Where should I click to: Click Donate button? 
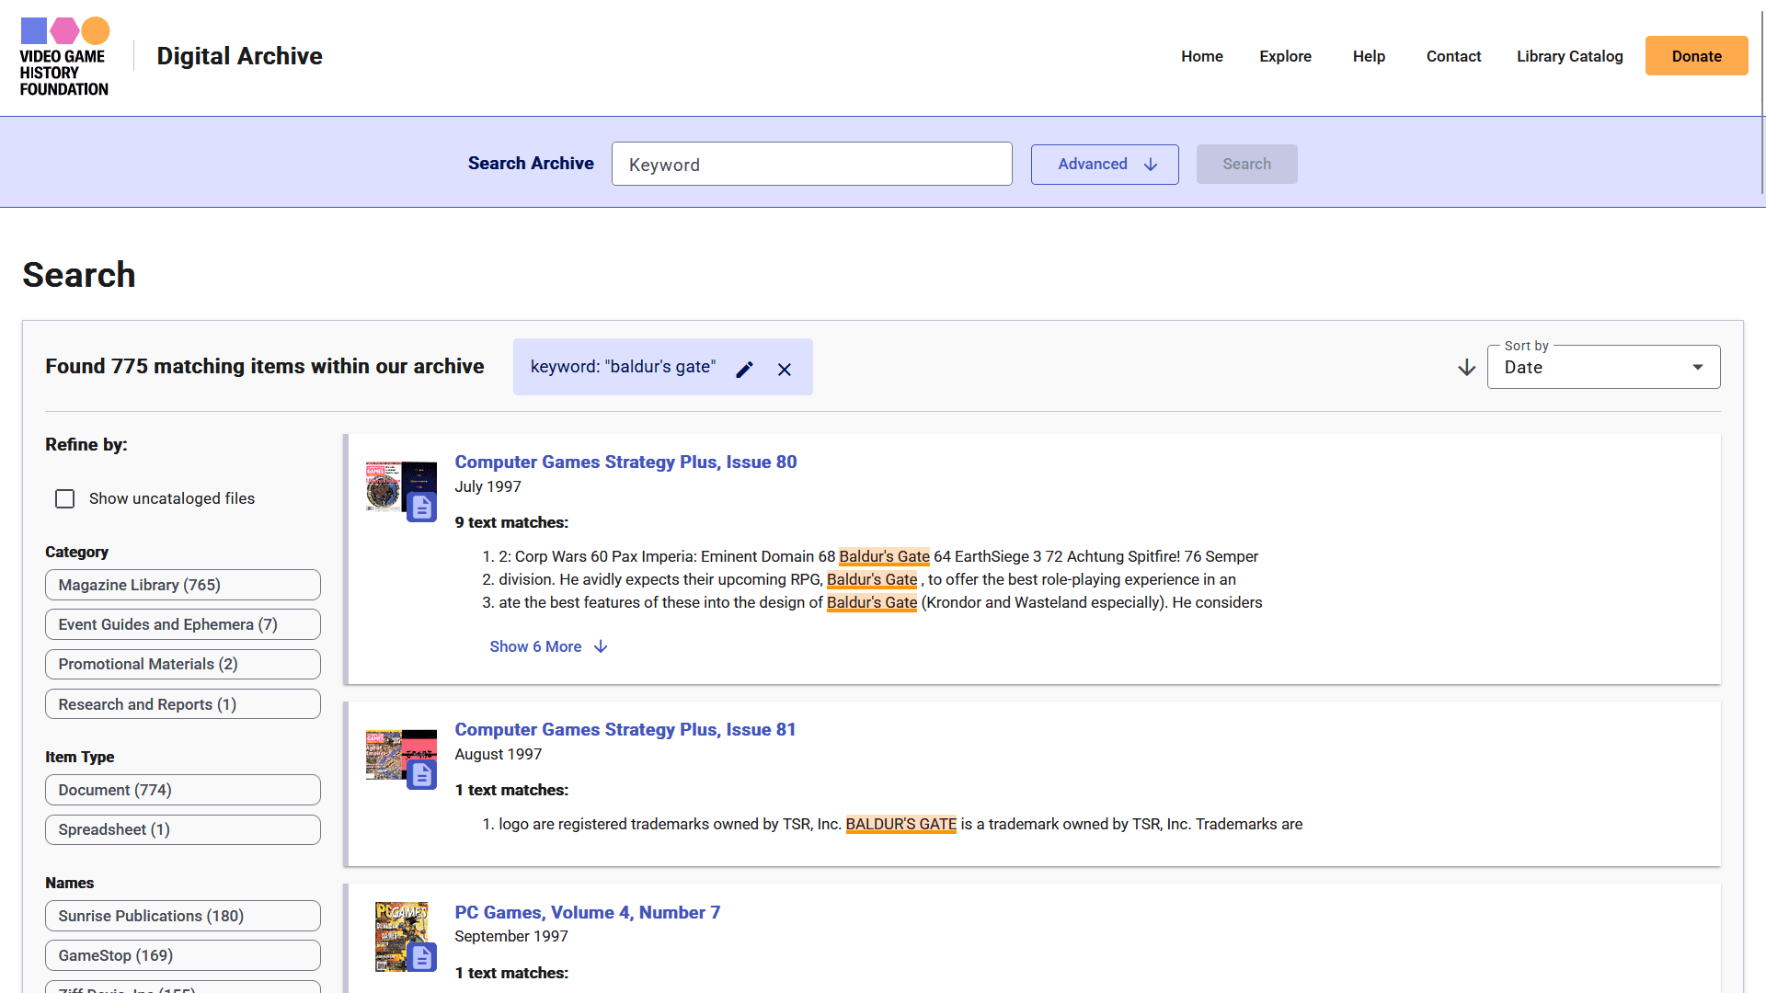click(1696, 56)
